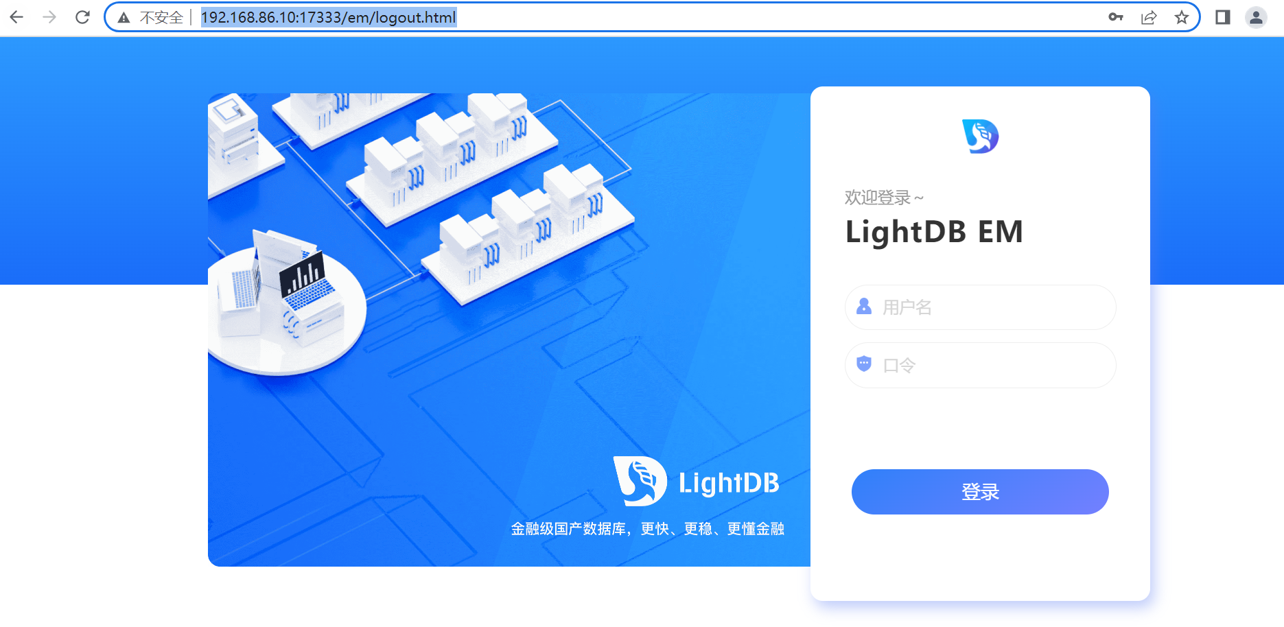Viewport: 1284px width, 627px height.
Task: Click the LightDB logo atop login card
Action: tap(980, 136)
